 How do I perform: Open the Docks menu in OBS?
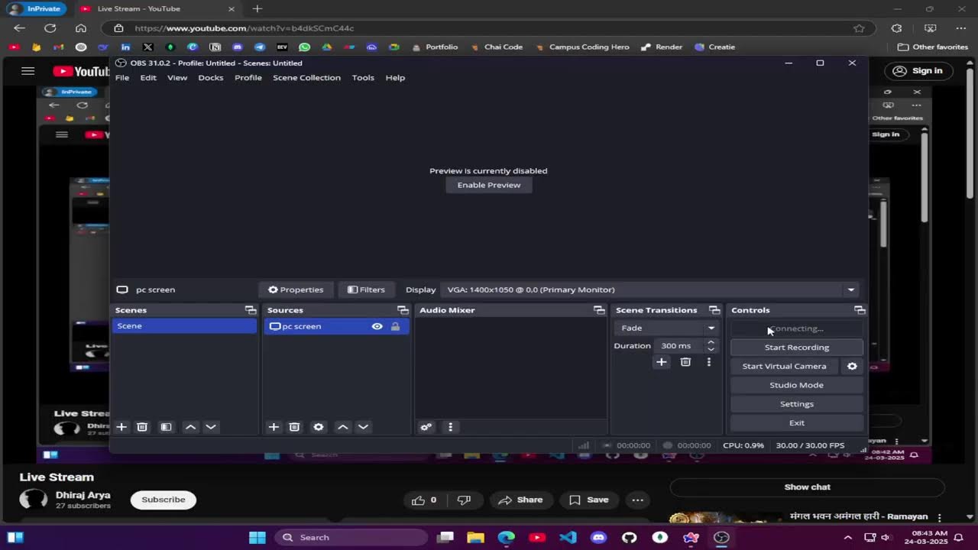click(211, 77)
